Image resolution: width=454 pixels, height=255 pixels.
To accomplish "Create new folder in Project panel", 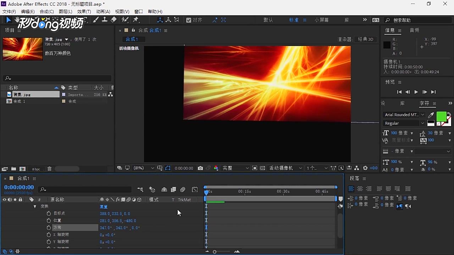I will point(13,169).
